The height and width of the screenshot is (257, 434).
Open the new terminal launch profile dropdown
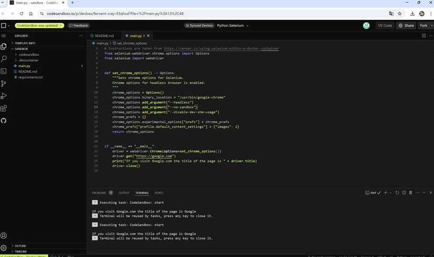(390, 192)
